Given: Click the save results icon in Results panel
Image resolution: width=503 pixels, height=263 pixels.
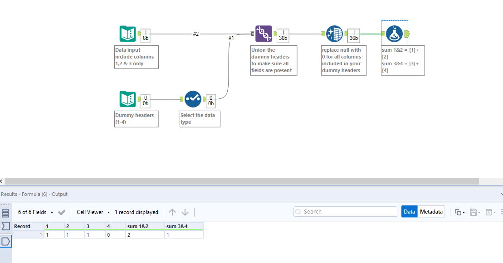Looking at the screenshot, I should coord(473,211).
